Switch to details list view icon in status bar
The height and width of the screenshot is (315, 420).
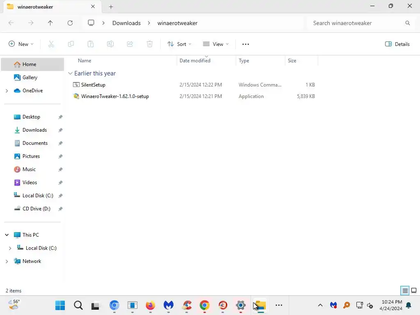click(x=405, y=291)
